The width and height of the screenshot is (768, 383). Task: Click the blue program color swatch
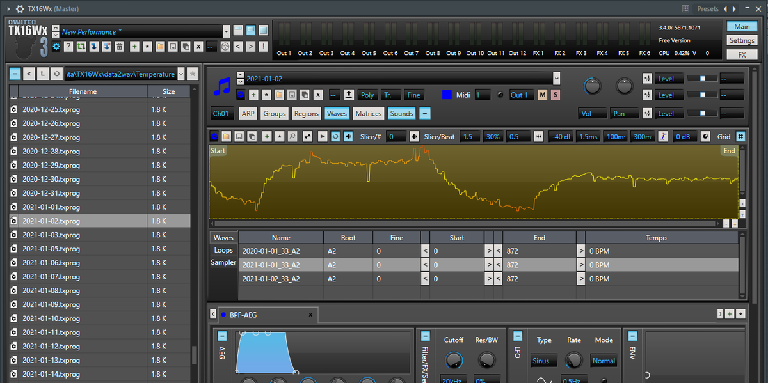(447, 95)
